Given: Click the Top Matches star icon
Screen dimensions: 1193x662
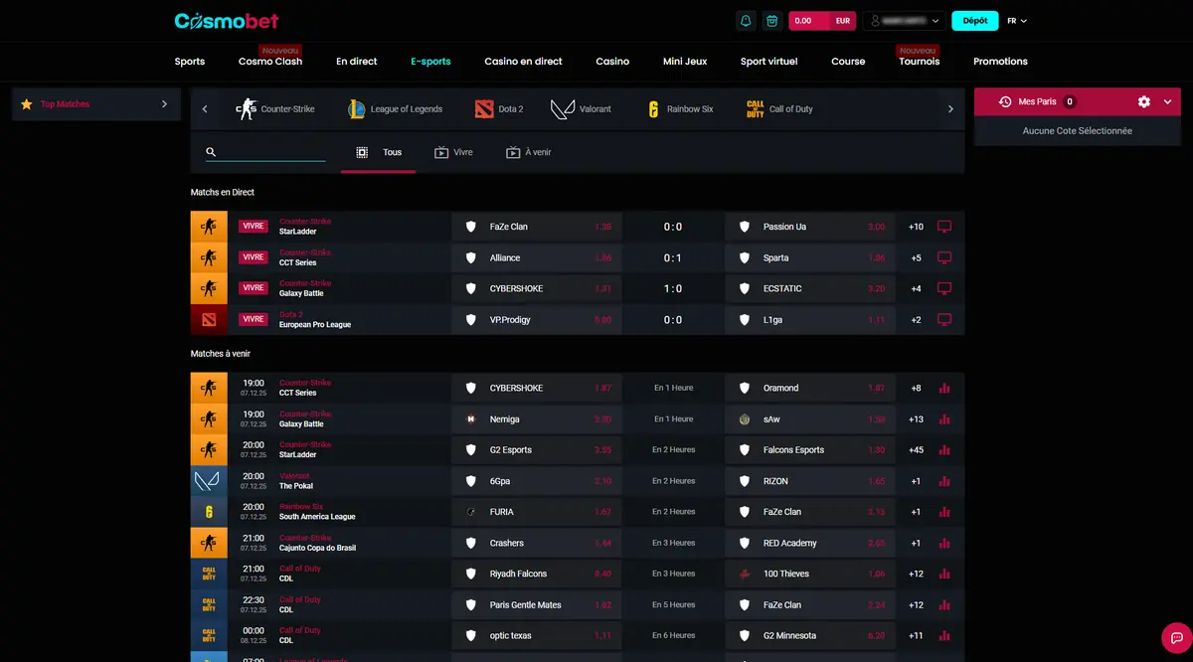Looking at the screenshot, I should (x=27, y=103).
